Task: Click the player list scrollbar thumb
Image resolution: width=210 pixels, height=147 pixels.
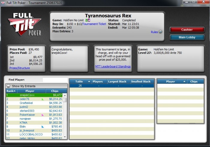Action: [65, 100]
